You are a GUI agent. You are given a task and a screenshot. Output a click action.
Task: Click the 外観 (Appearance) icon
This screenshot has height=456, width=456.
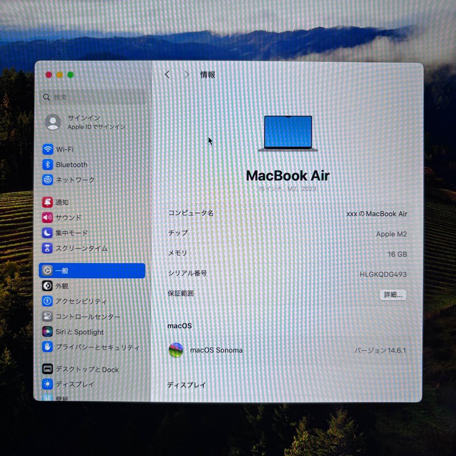(x=48, y=286)
